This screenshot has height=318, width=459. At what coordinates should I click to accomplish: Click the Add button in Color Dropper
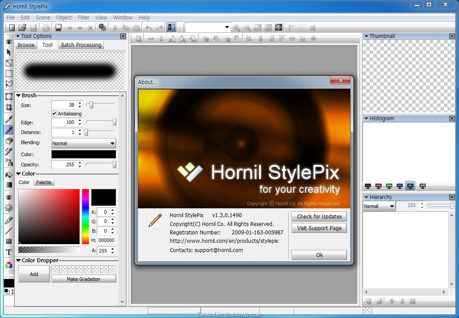coord(34,274)
